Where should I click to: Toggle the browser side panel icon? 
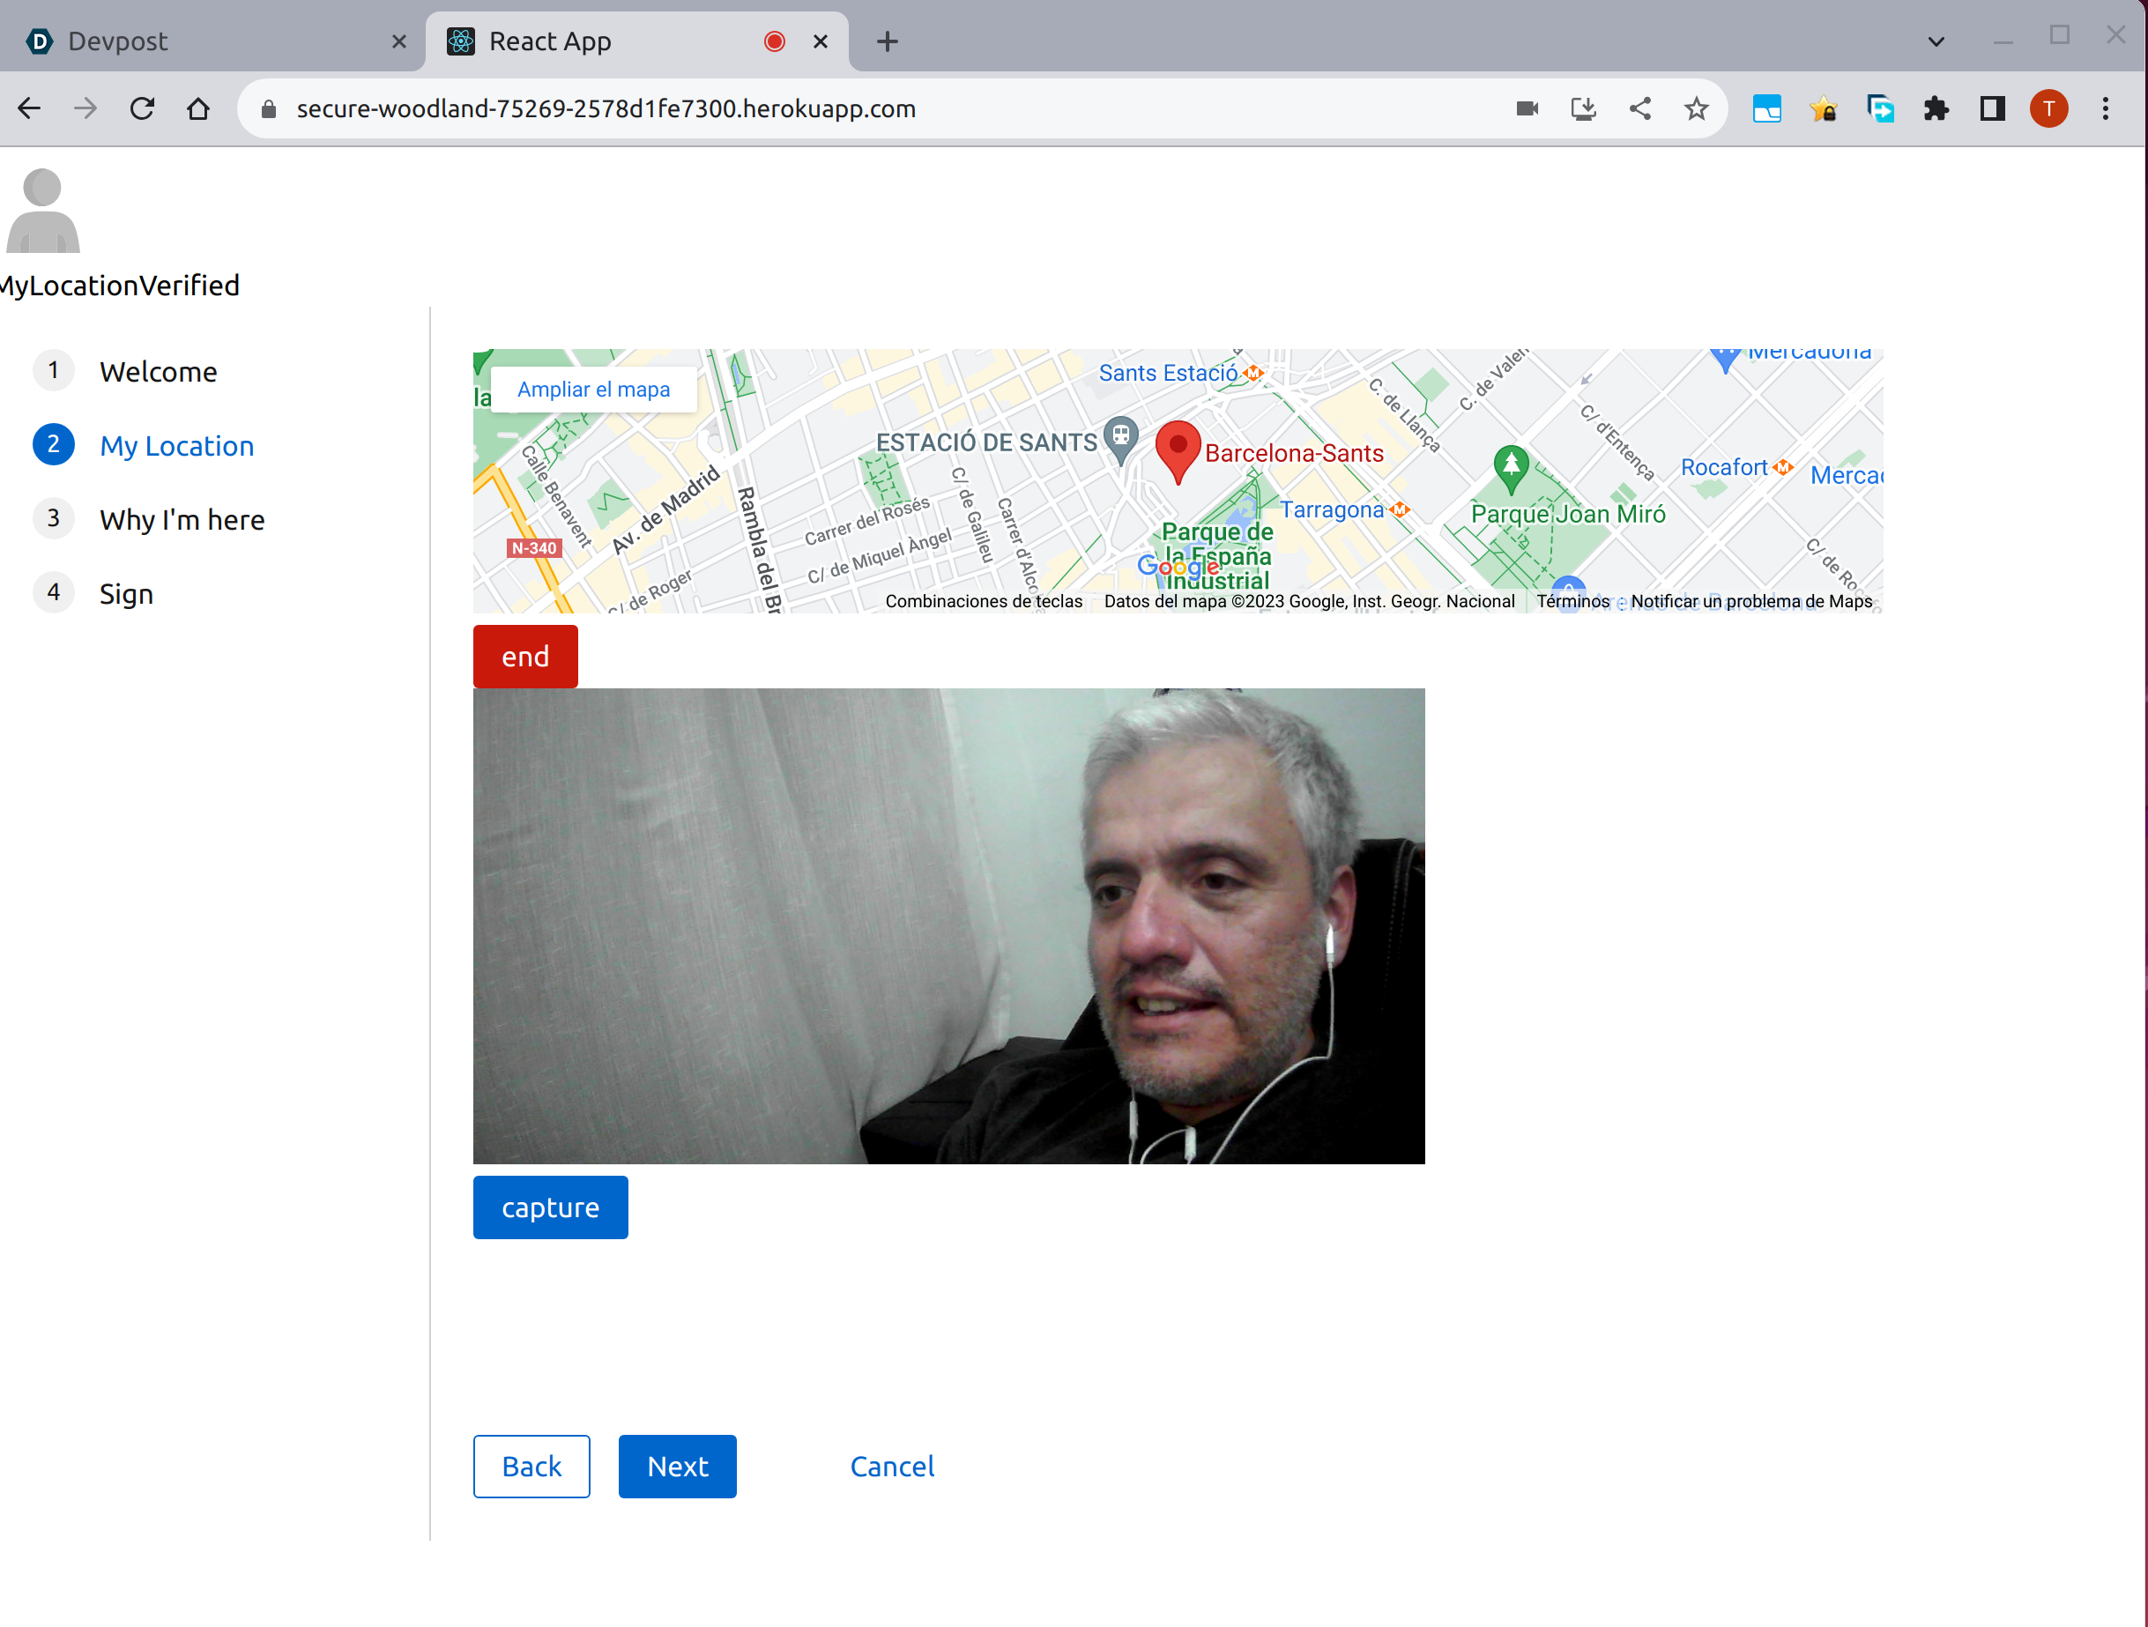tap(1992, 108)
